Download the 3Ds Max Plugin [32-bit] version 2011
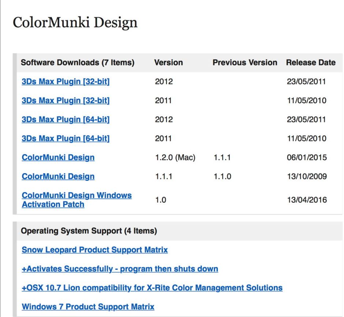 (66, 100)
